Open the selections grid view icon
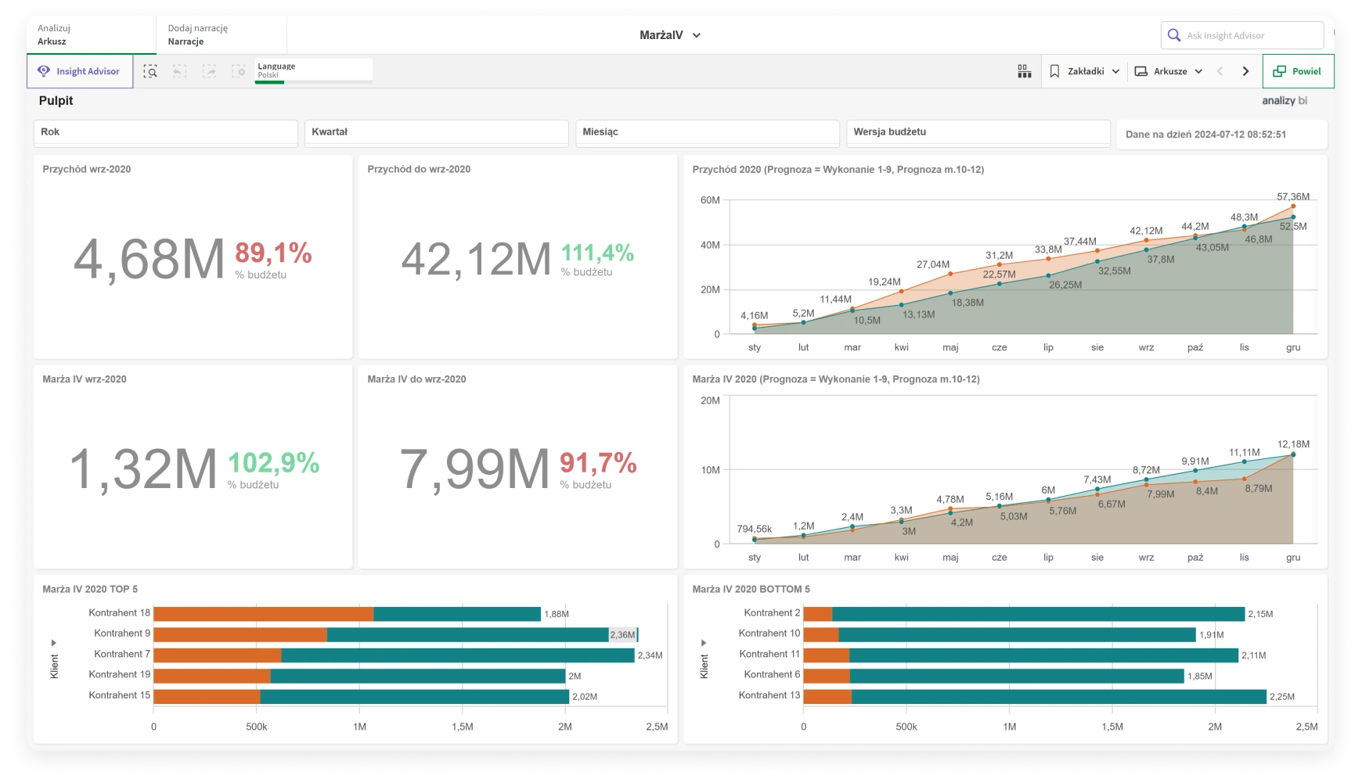The width and height of the screenshot is (1362, 779). click(x=1024, y=71)
